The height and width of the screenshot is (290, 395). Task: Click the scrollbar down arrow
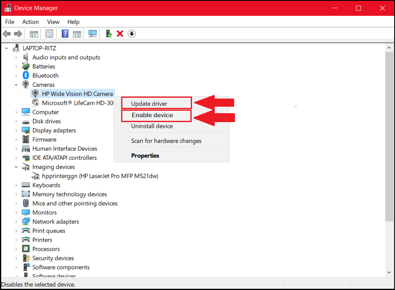click(x=389, y=272)
